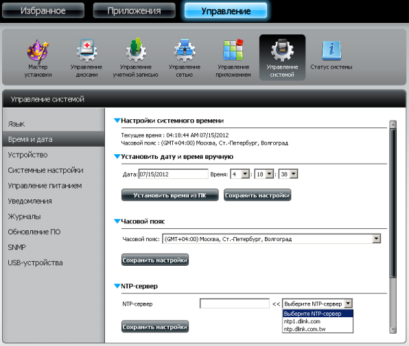Screen dimensions: 409x346
Task: Expand the Часовой пояс timezone dropdown
Action: click(x=271, y=238)
